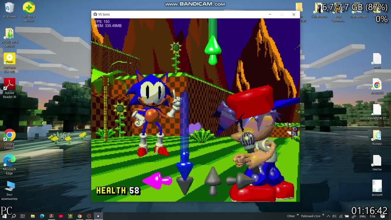Switch to Chrome in the taskbar

79,216
